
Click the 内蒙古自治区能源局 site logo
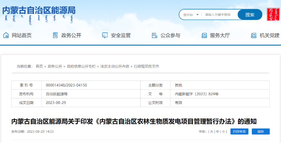[39, 15]
